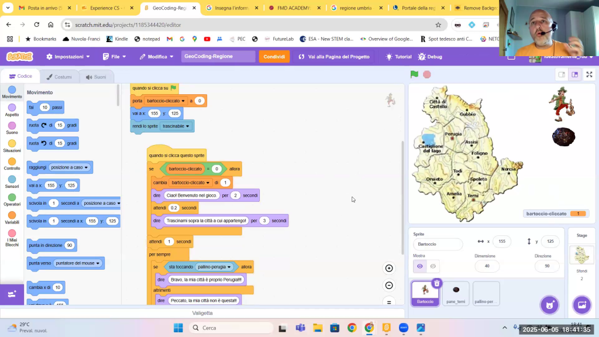This screenshot has height=337, width=599.
Task: Edit the sprite Direzione value 90
Action: [x=547, y=266]
